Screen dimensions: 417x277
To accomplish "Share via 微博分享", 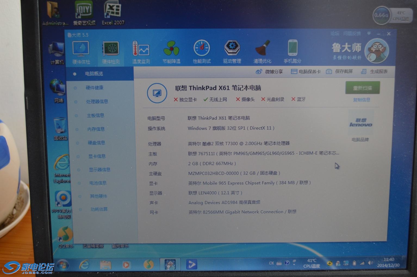I will tap(269, 72).
